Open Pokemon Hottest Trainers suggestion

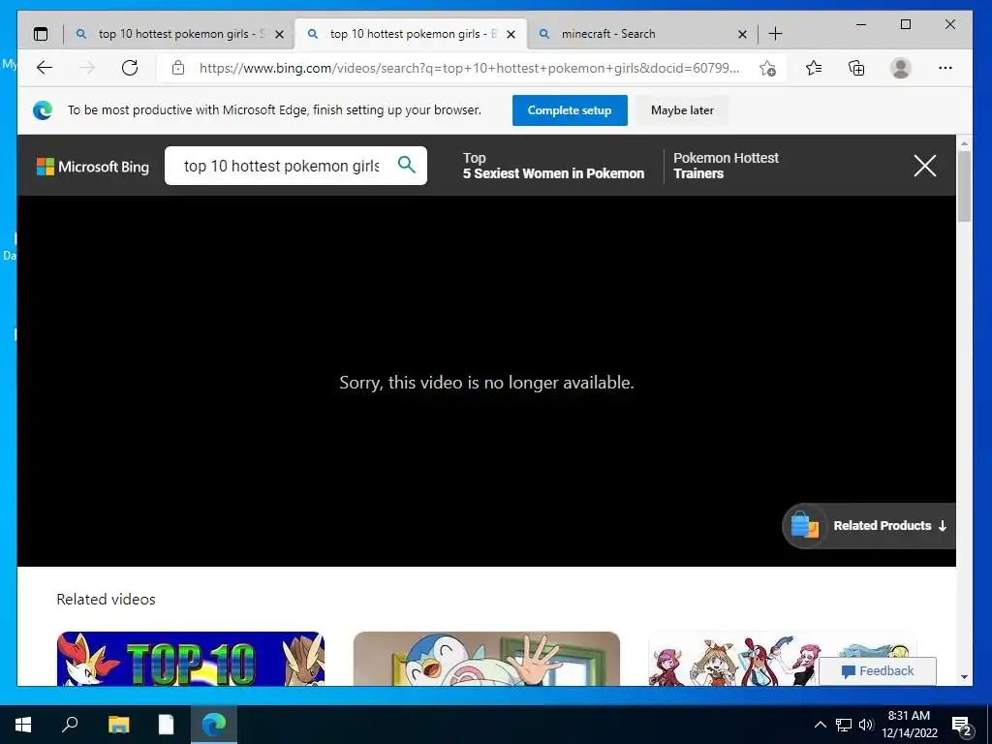pyautogui.click(x=726, y=166)
